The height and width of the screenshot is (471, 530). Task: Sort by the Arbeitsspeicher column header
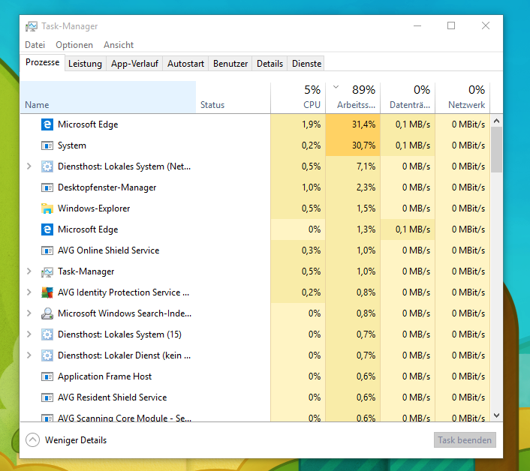(x=353, y=97)
